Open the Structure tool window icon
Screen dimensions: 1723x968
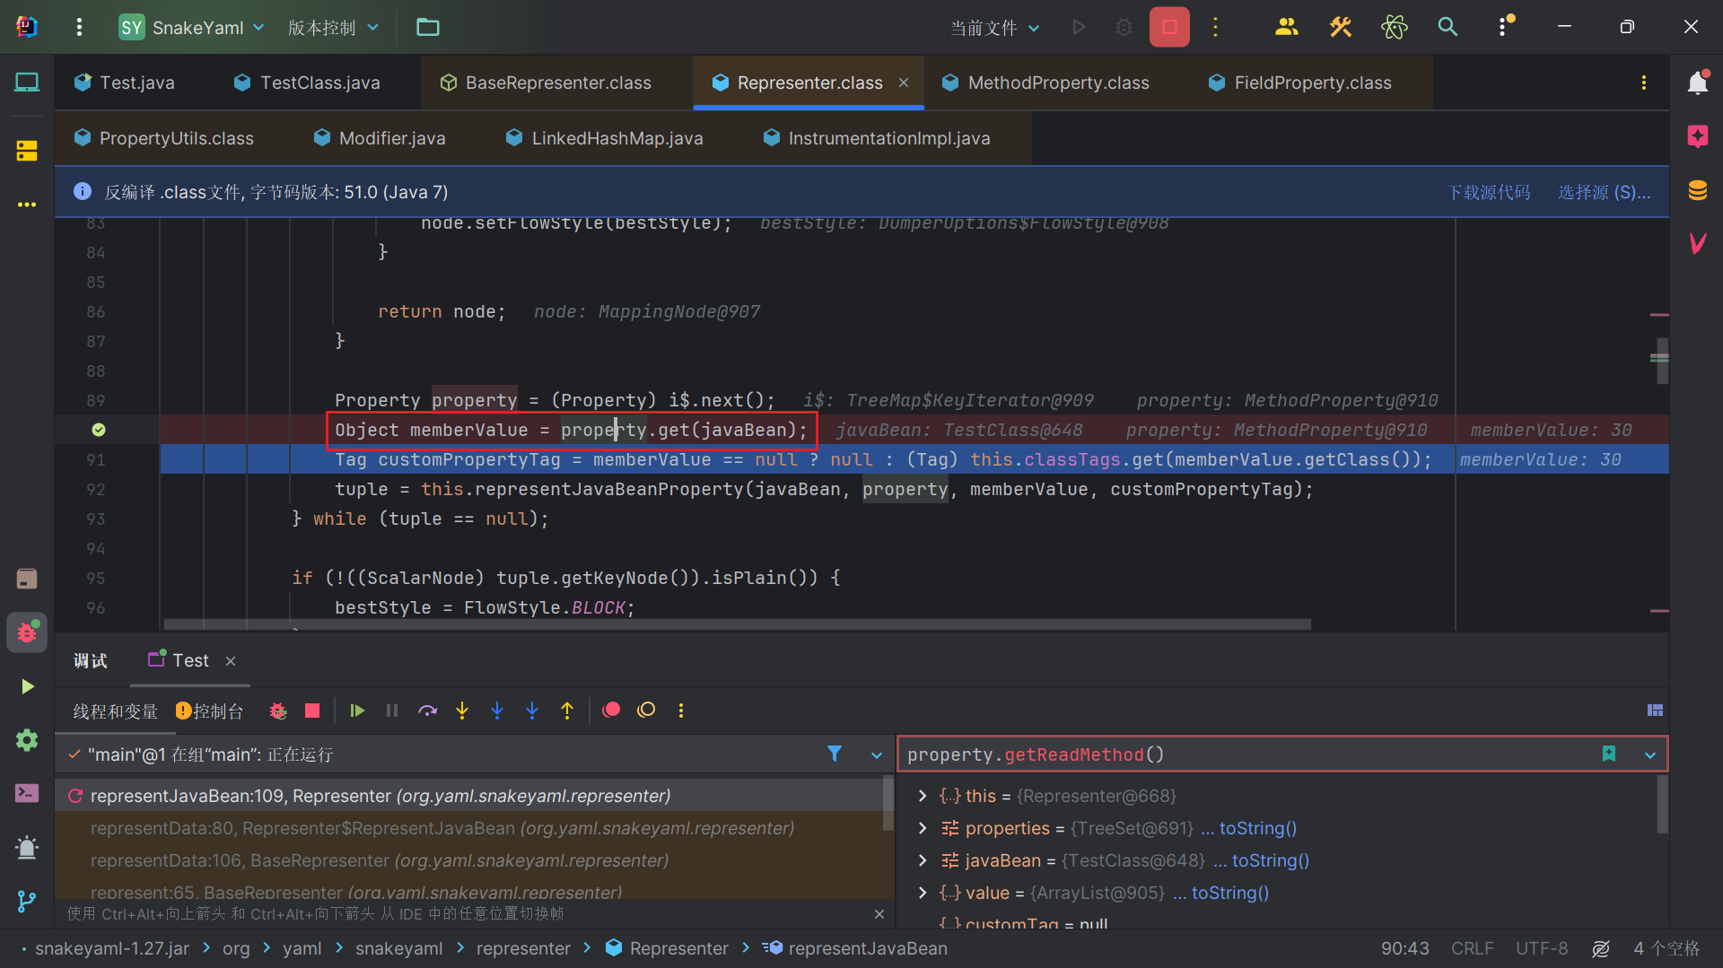coord(27,151)
